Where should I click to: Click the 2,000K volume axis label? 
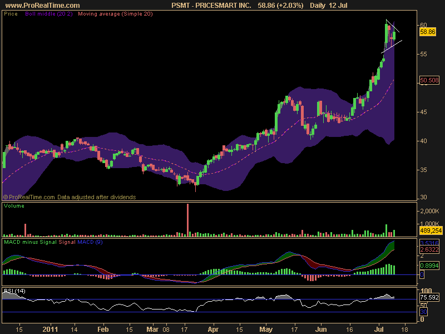point(429,211)
